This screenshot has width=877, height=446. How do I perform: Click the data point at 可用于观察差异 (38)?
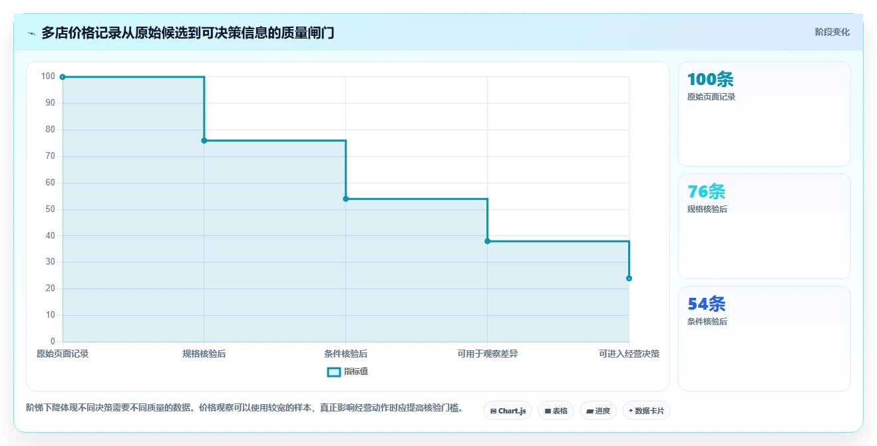488,241
